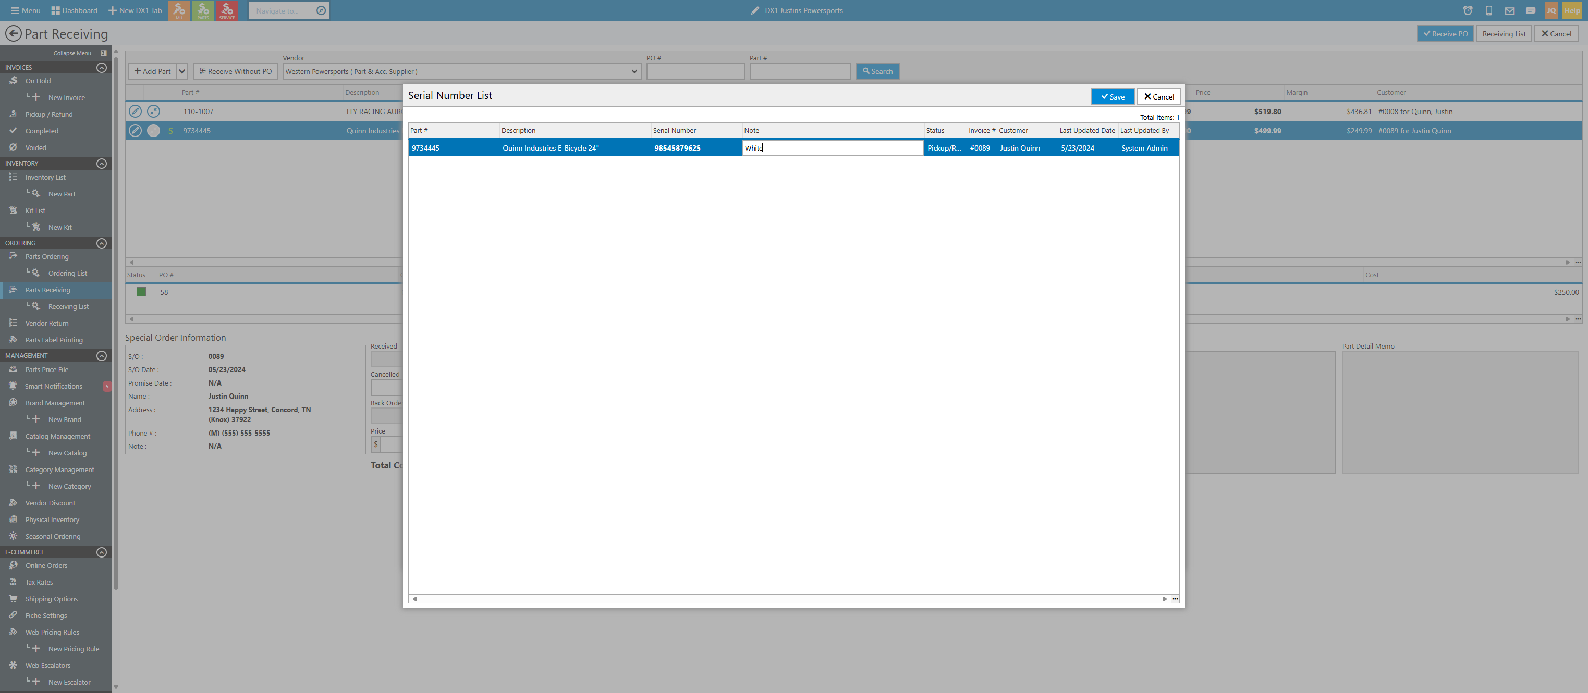This screenshot has width=1588, height=693.
Task: Click the Search button
Action: click(x=877, y=71)
